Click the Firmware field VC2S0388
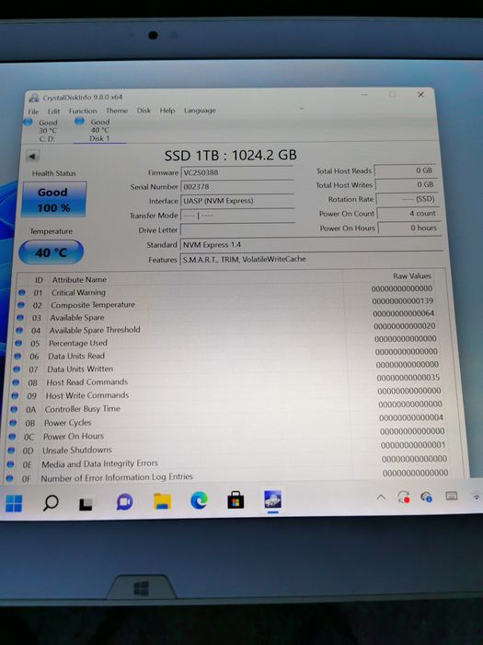 tap(237, 173)
